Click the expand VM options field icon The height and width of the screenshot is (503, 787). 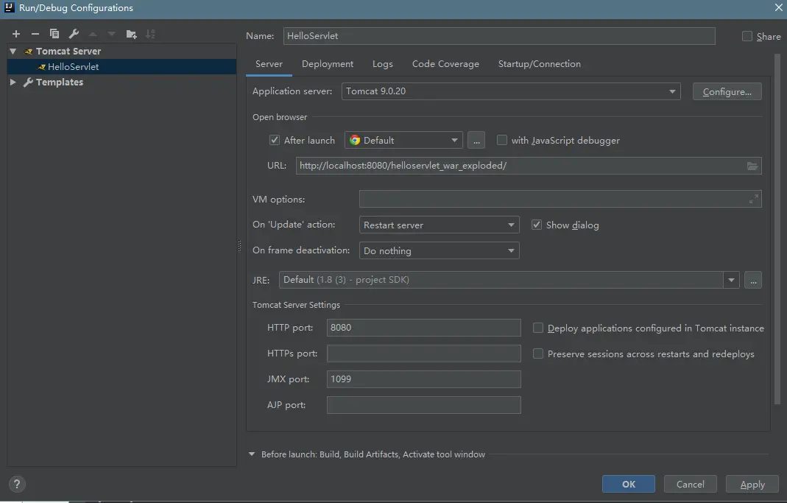click(x=753, y=199)
